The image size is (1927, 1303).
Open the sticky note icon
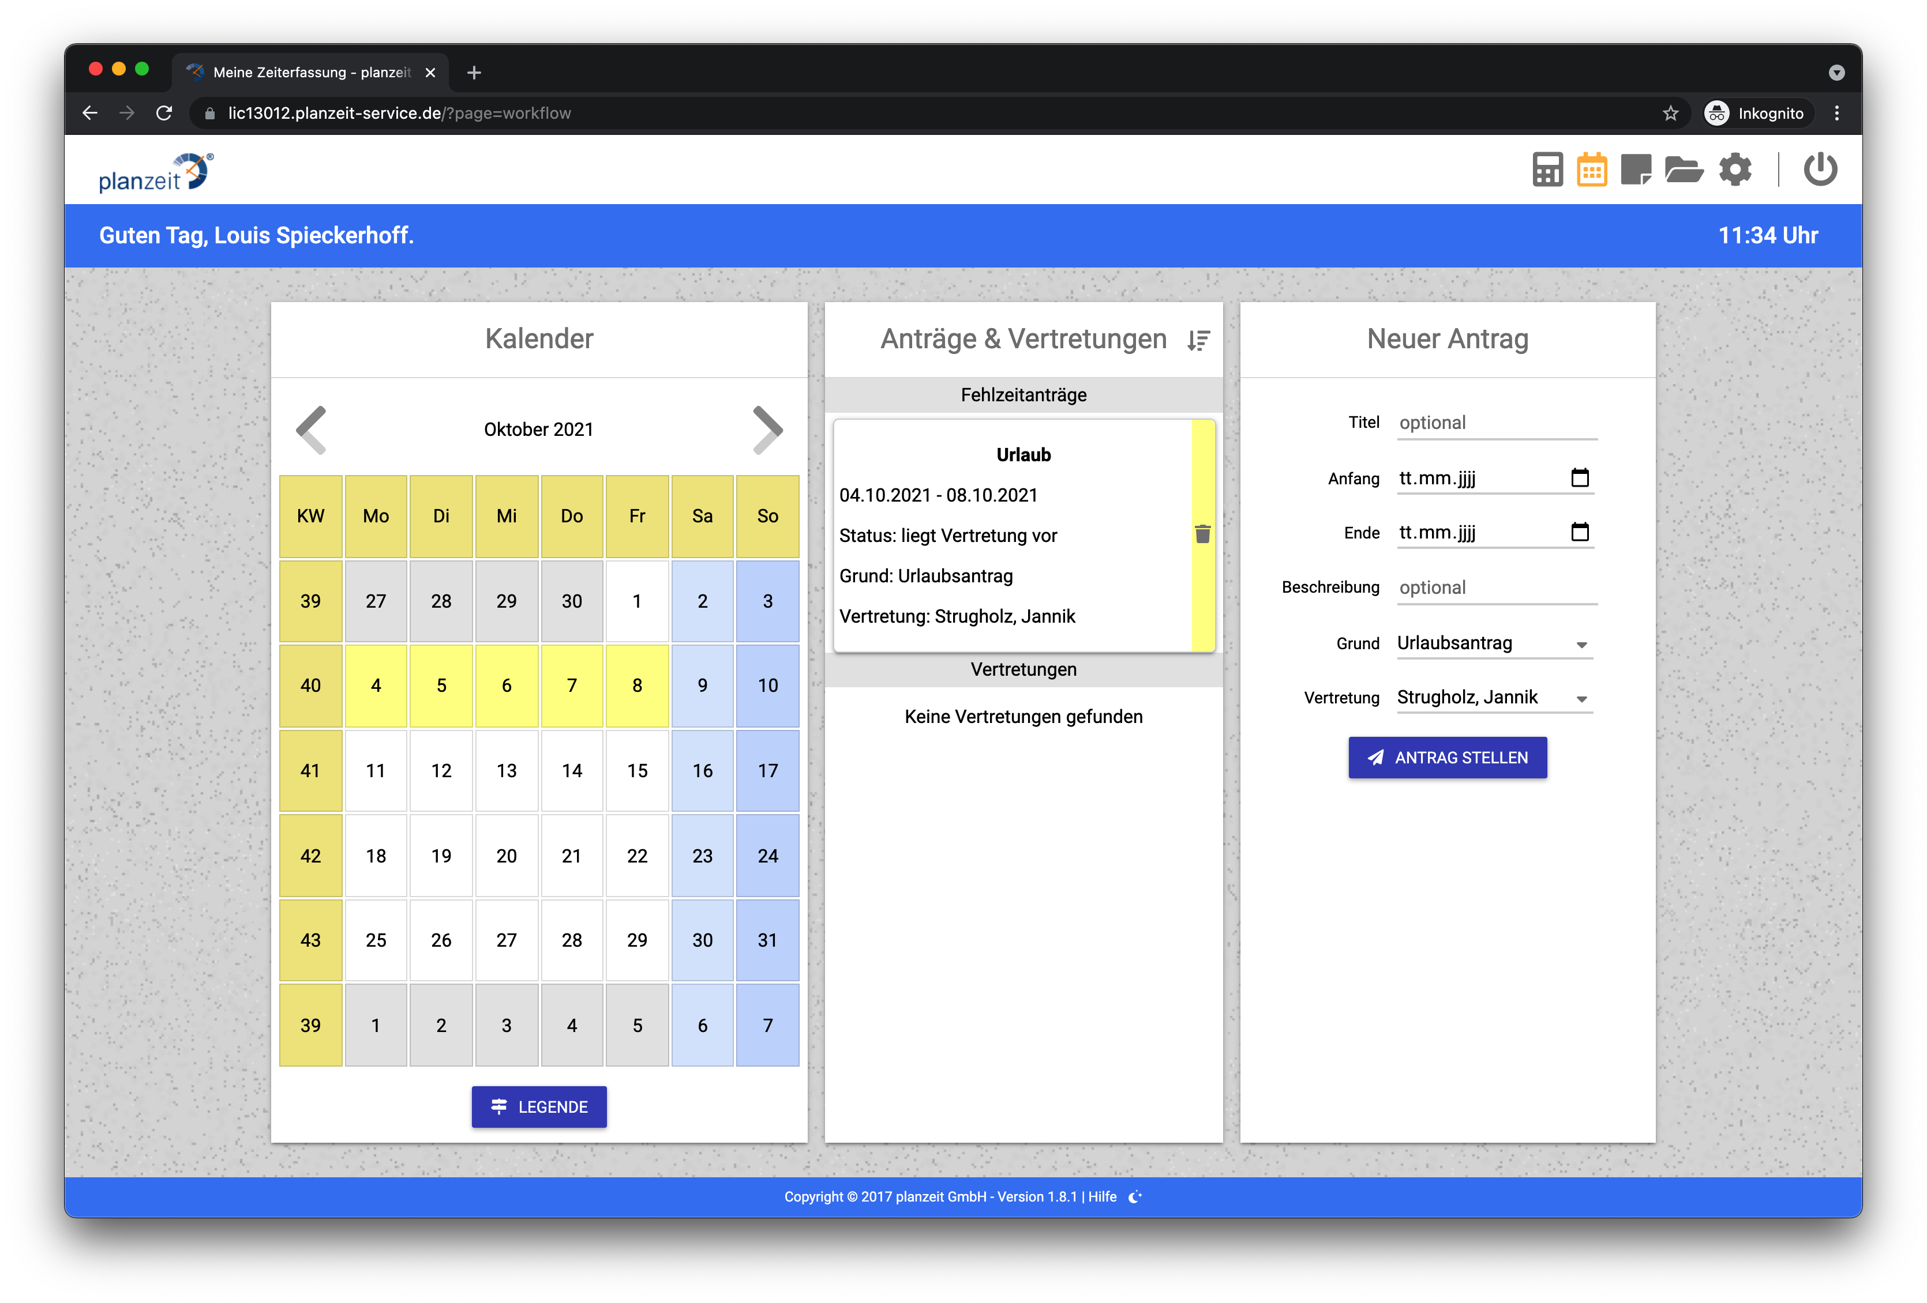1635,170
